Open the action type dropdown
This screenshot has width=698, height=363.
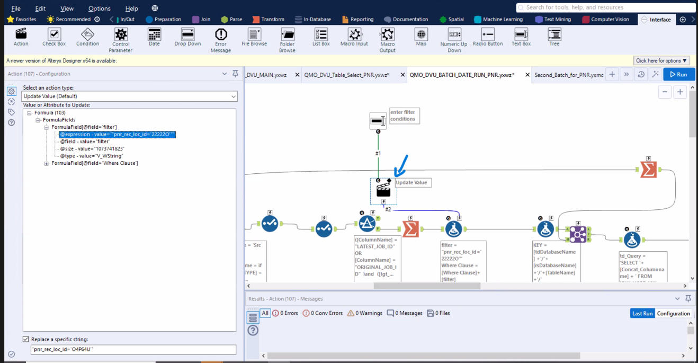click(x=130, y=96)
